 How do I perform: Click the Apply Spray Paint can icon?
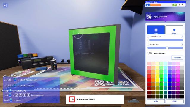149,17
